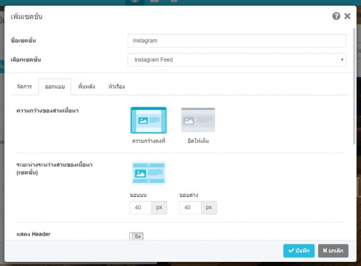Edit the section name field containing Instagram

pyautogui.click(x=236, y=41)
